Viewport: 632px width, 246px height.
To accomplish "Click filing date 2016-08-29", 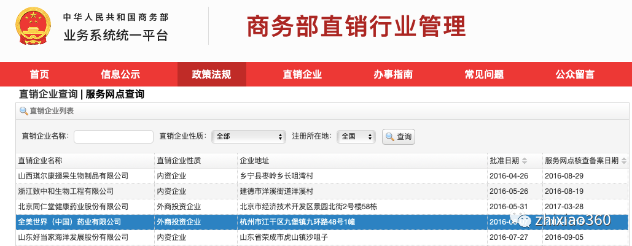I will click(x=564, y=176).
